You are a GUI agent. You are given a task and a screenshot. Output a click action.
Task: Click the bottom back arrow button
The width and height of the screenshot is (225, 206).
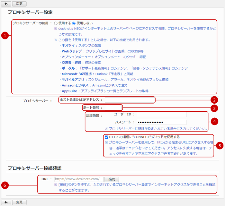pyautogui.click(x=5, y=202)
